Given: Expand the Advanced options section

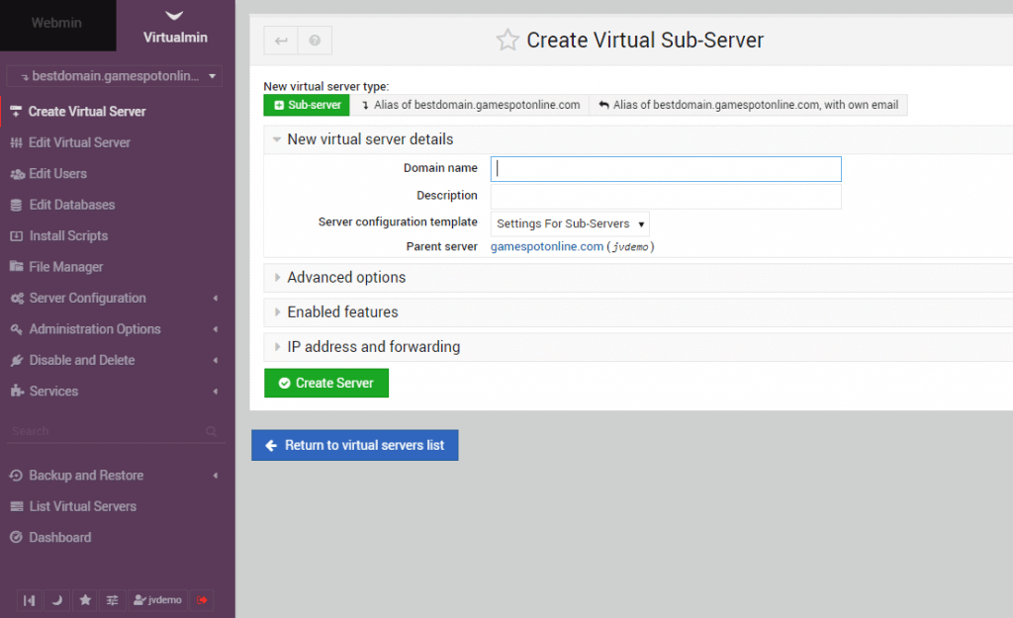Looking at the screenshot, I should point(346,278).
